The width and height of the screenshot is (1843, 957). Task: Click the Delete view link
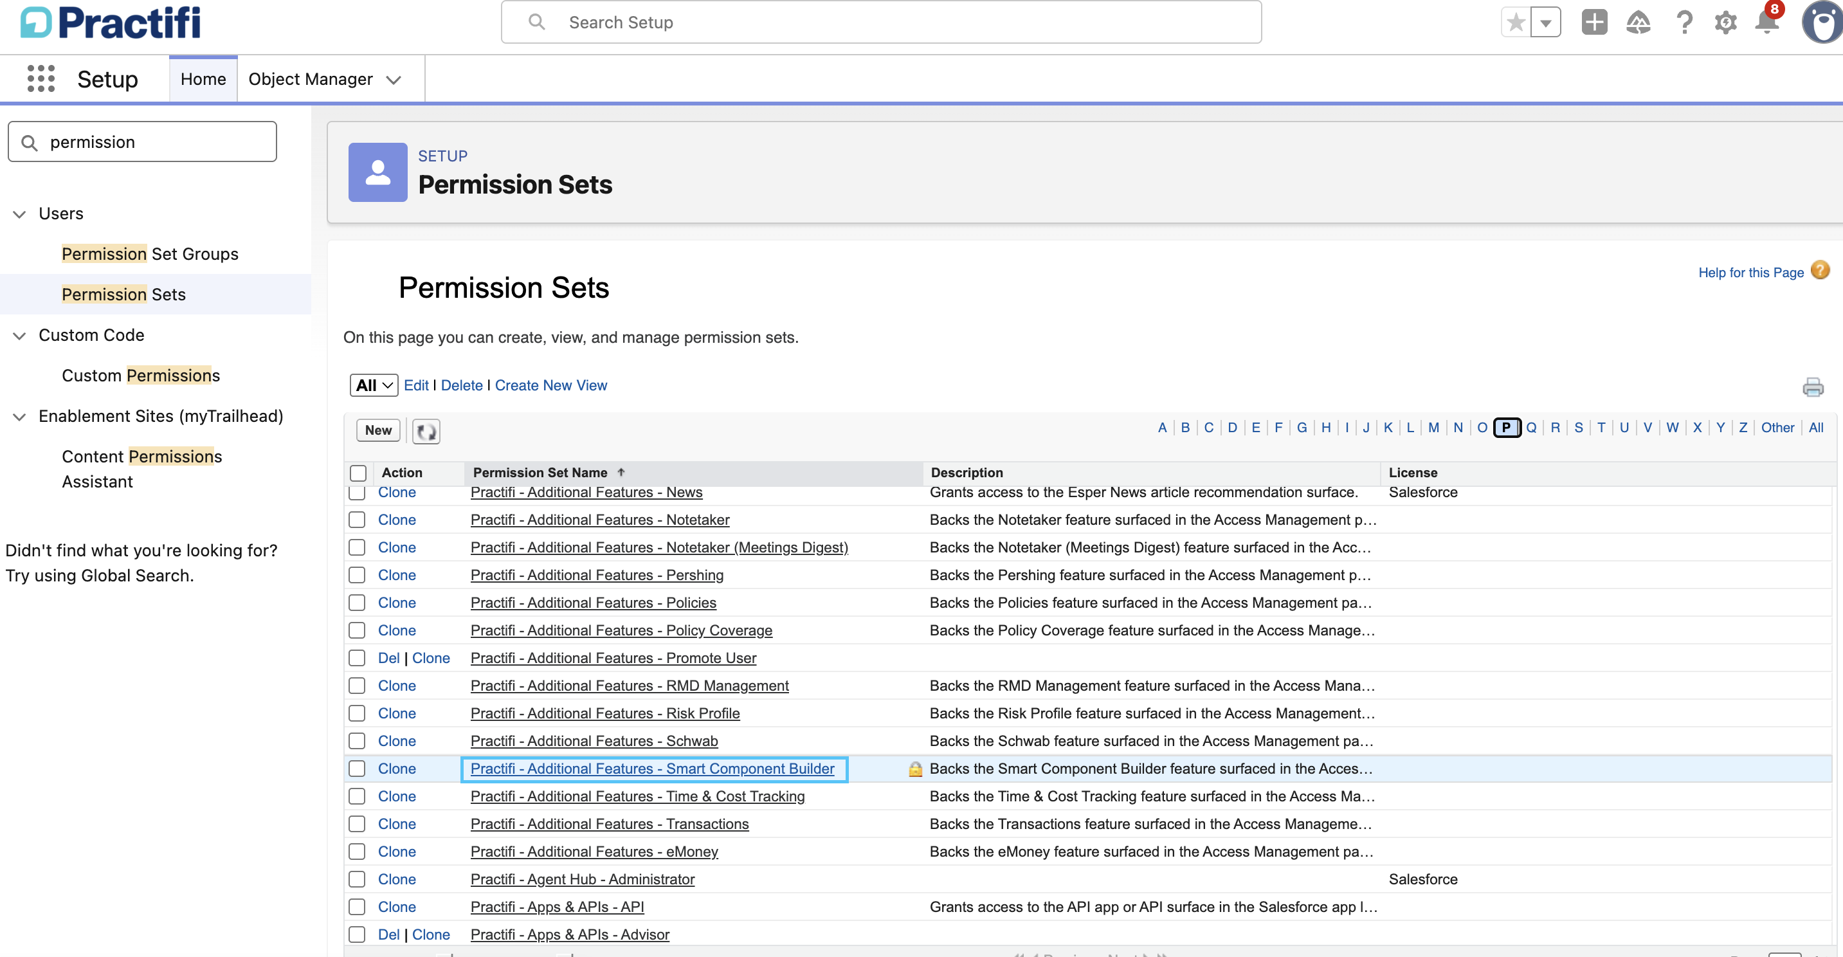[x=462, y=385]
